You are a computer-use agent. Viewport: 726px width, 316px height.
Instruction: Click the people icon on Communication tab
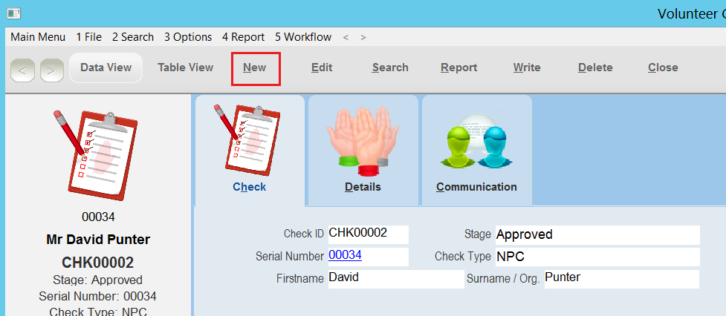pyautogui.click(x=476, y=142)
